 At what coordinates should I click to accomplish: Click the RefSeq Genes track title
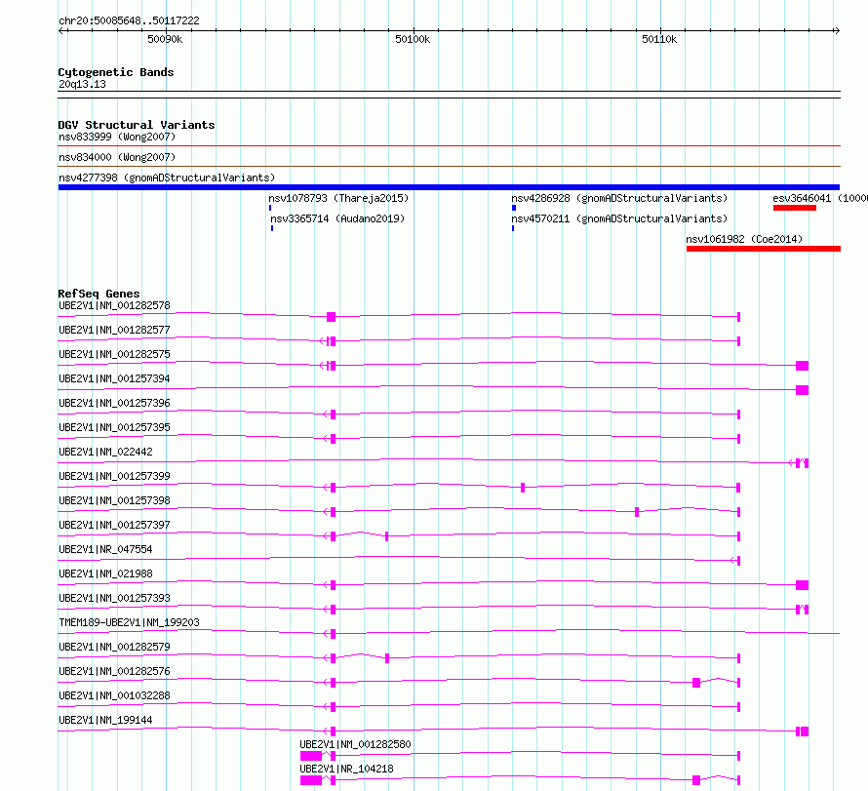tap(99, 294)
